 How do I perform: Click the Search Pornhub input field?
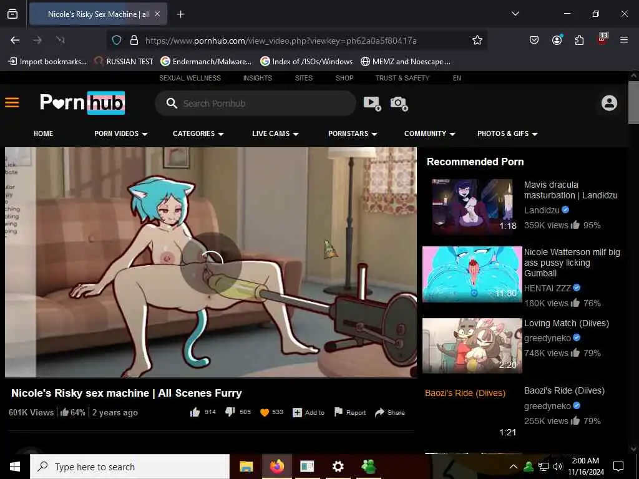pyautogui.click(x=255, y=104)
